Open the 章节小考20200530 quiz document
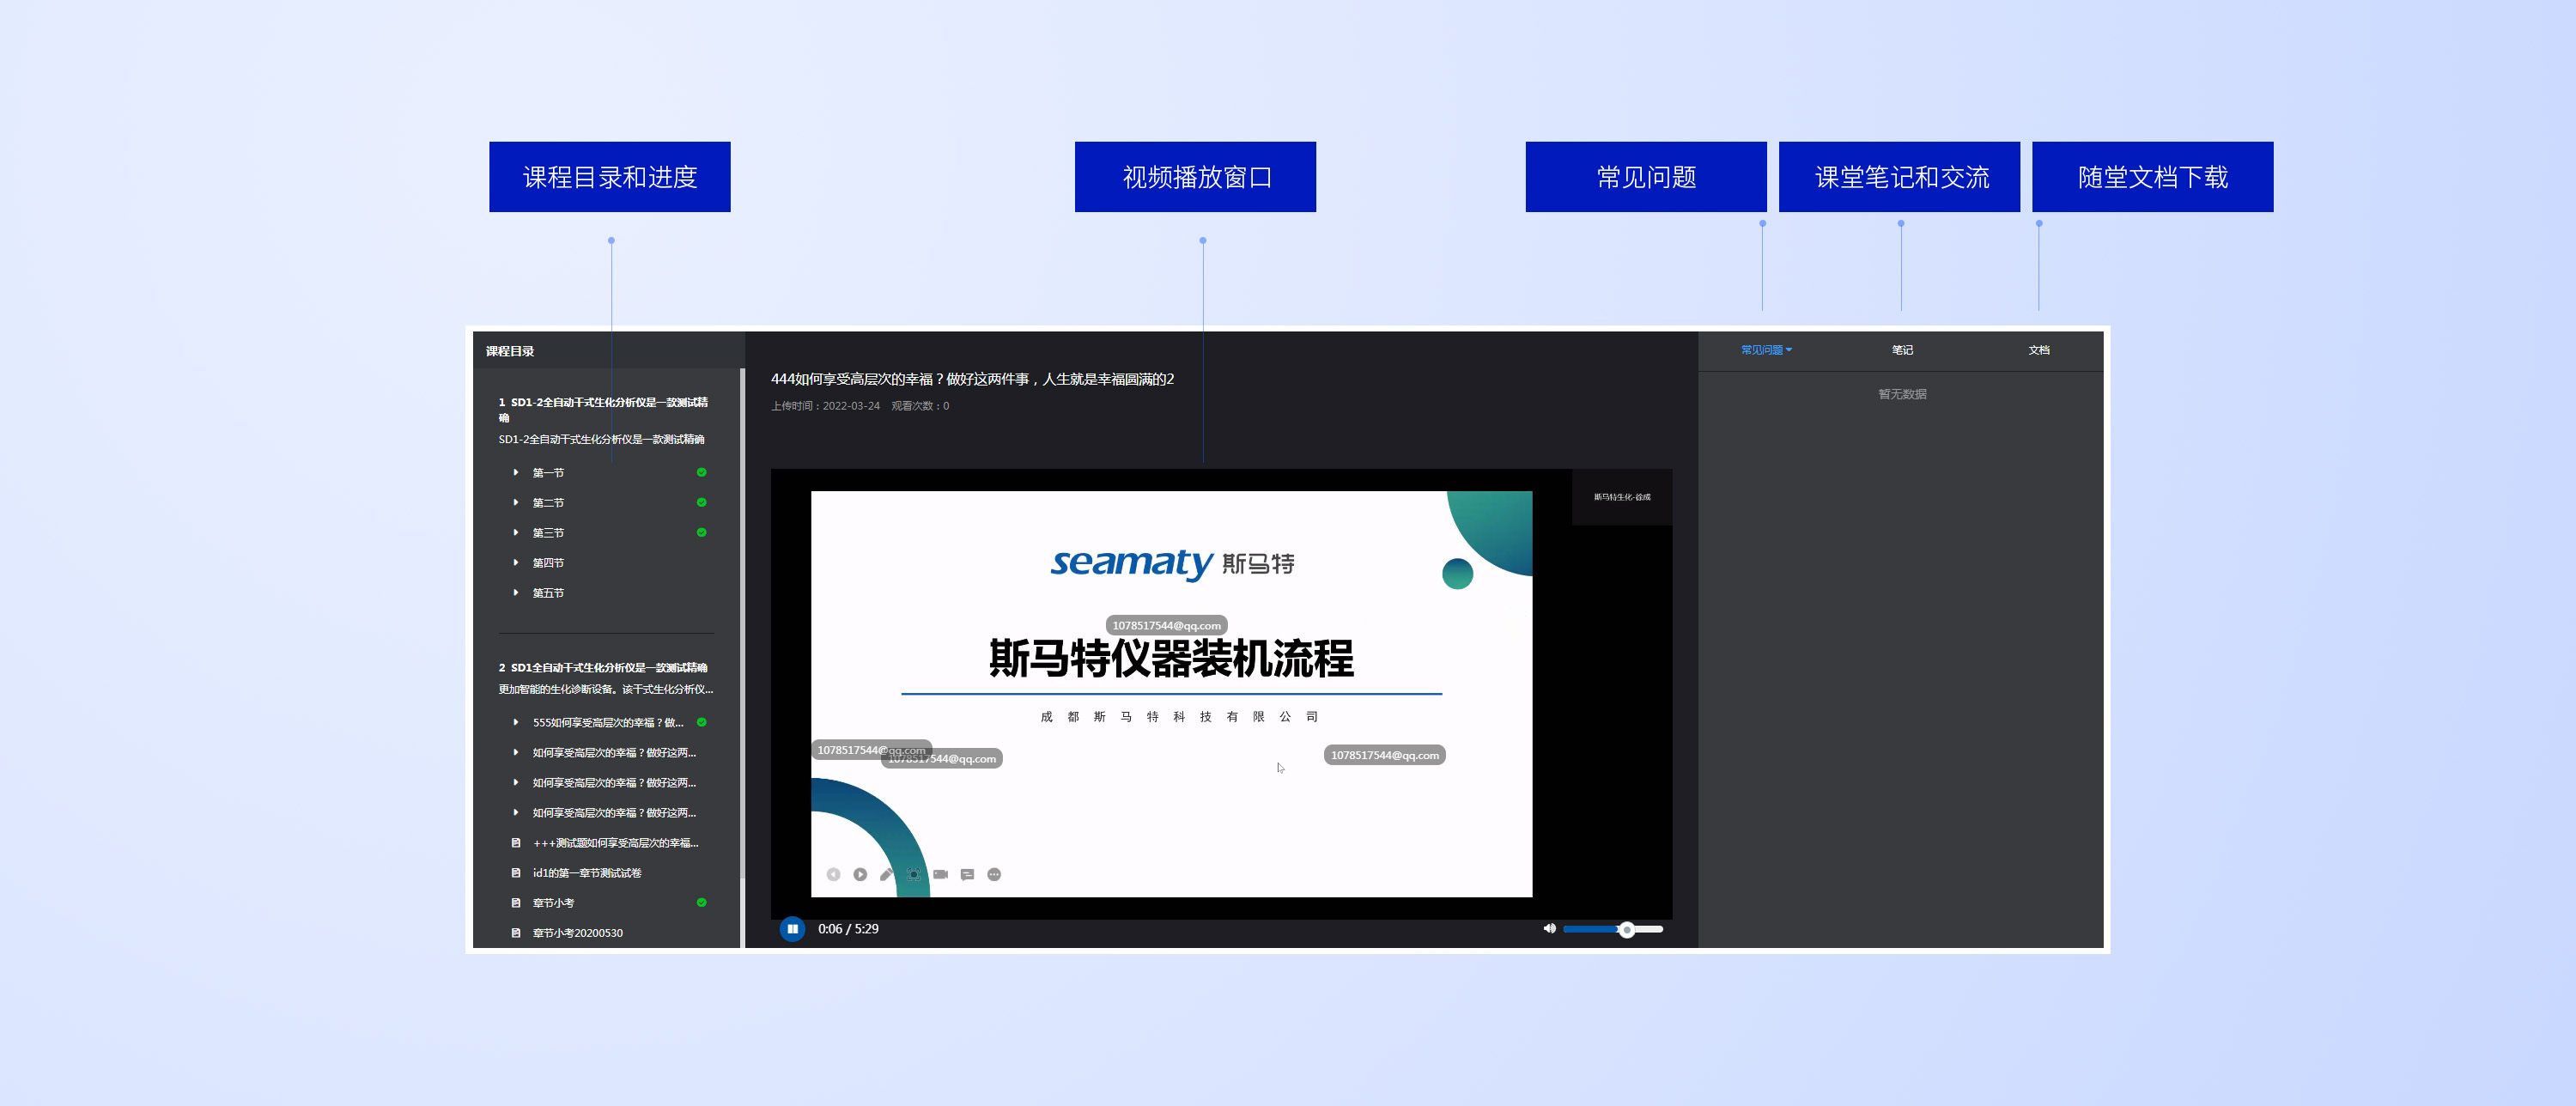The image size is (2576, 1106). (x=577, y=933)
